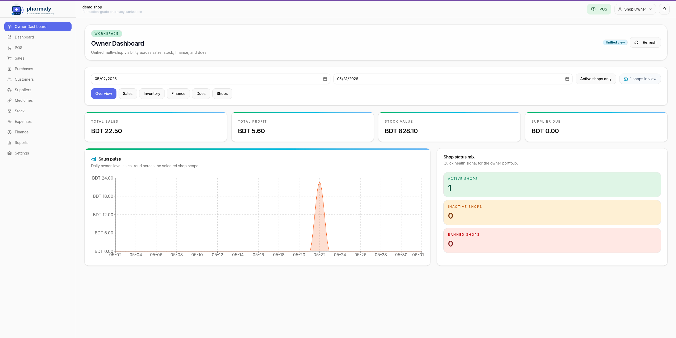The image size is (676, 338).
Task: Open the Finance tab
Action: point(178,94)
